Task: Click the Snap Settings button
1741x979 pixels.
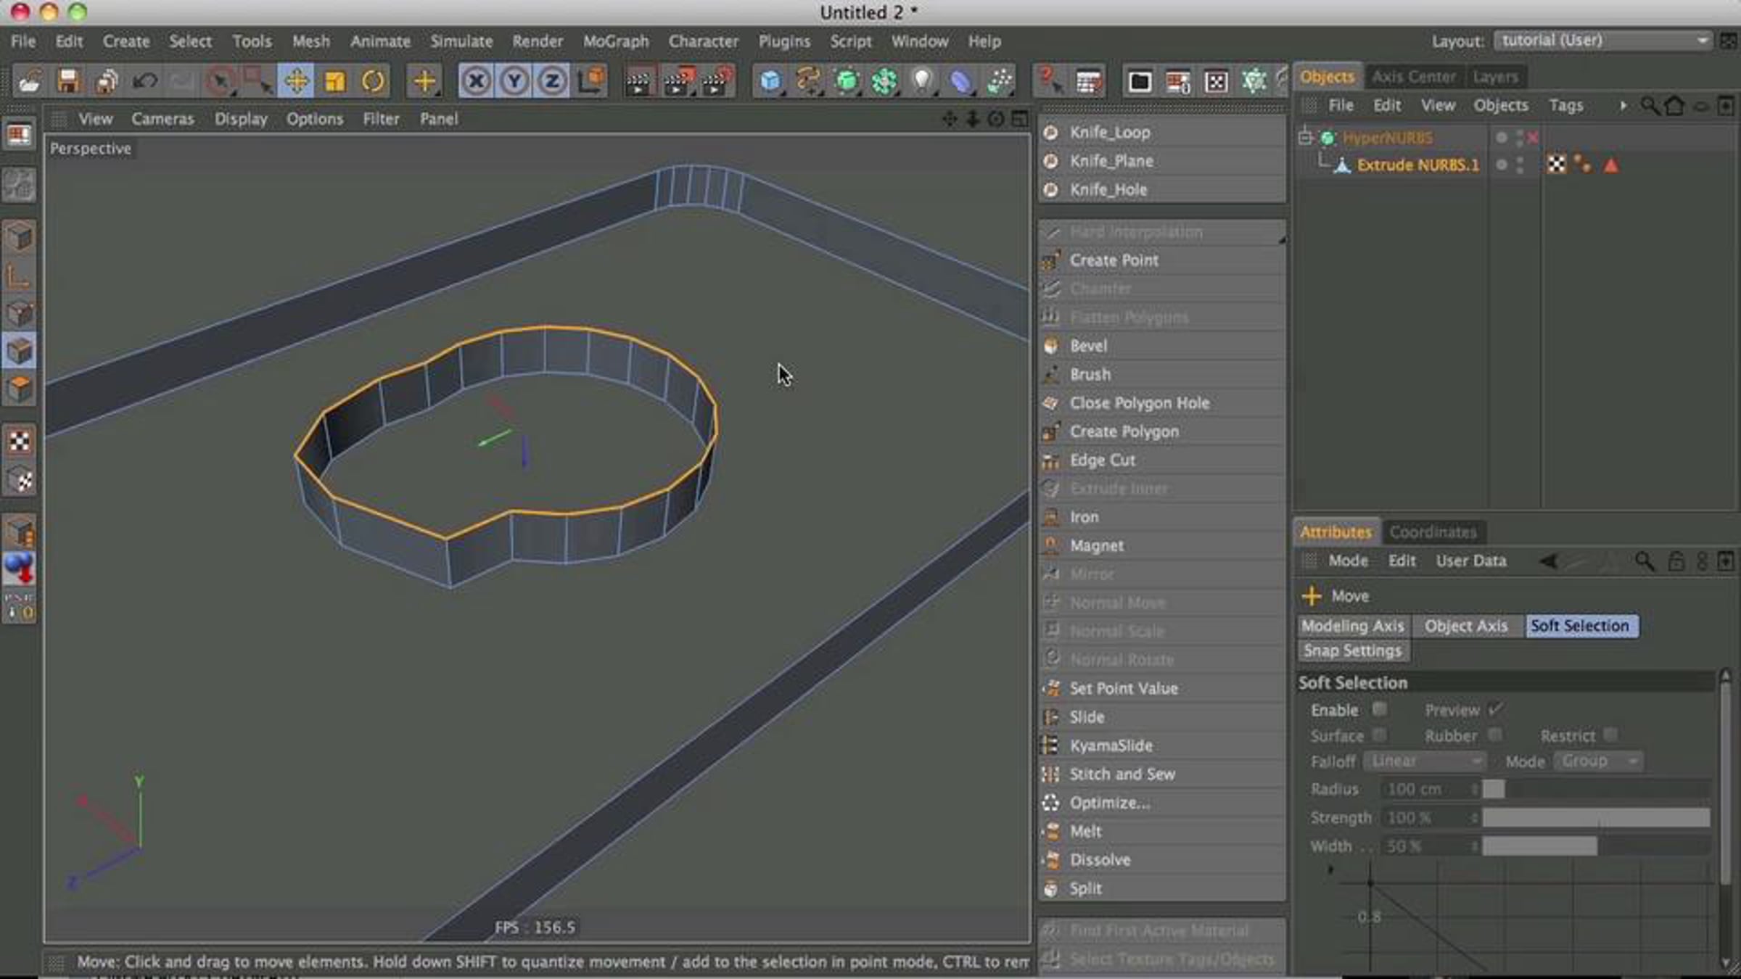Action: pyautogui.click(x=1353, y=650)
